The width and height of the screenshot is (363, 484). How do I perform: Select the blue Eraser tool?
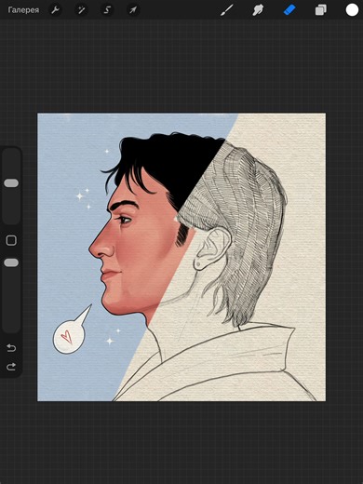tap(289, 10)
